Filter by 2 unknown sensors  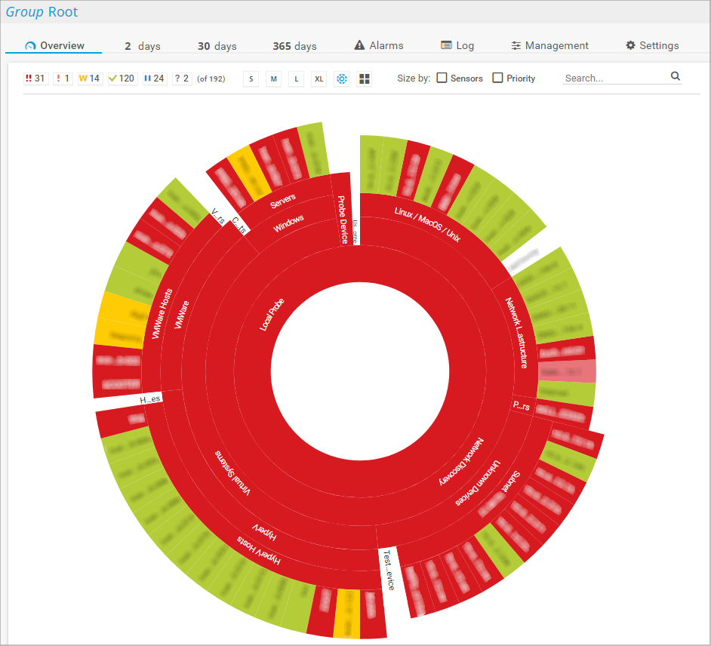(x=181, y=78)
